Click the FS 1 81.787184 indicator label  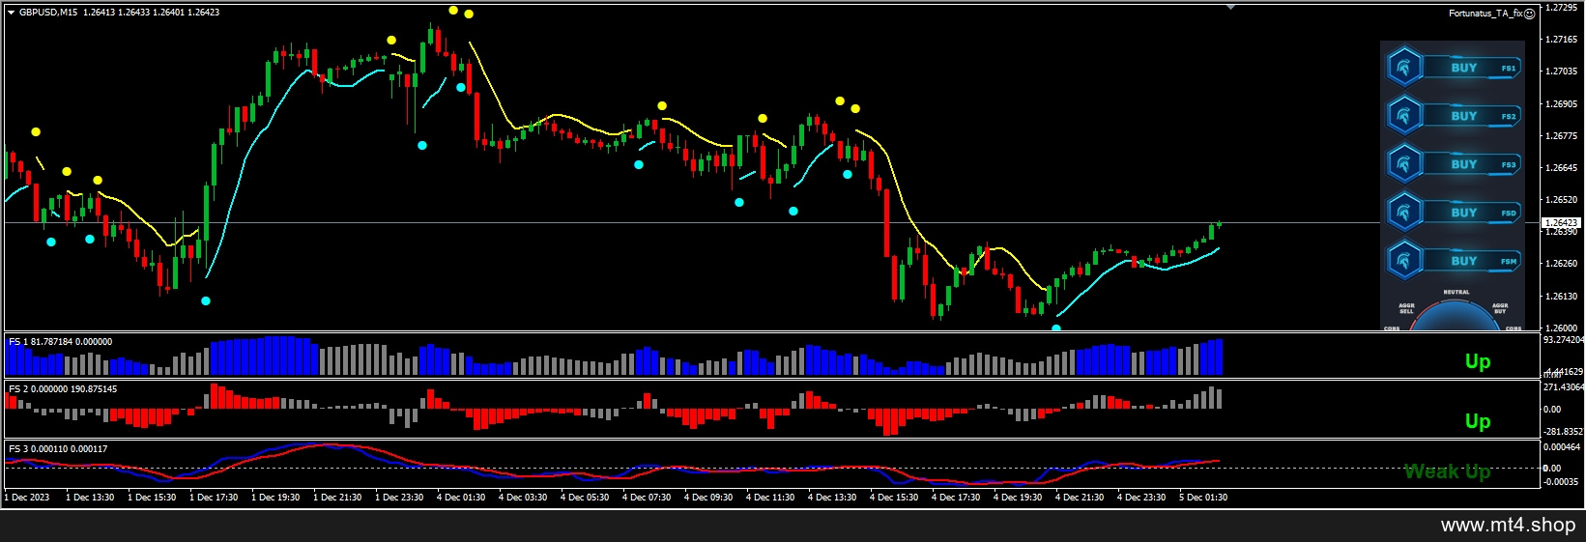pos(60,342)
